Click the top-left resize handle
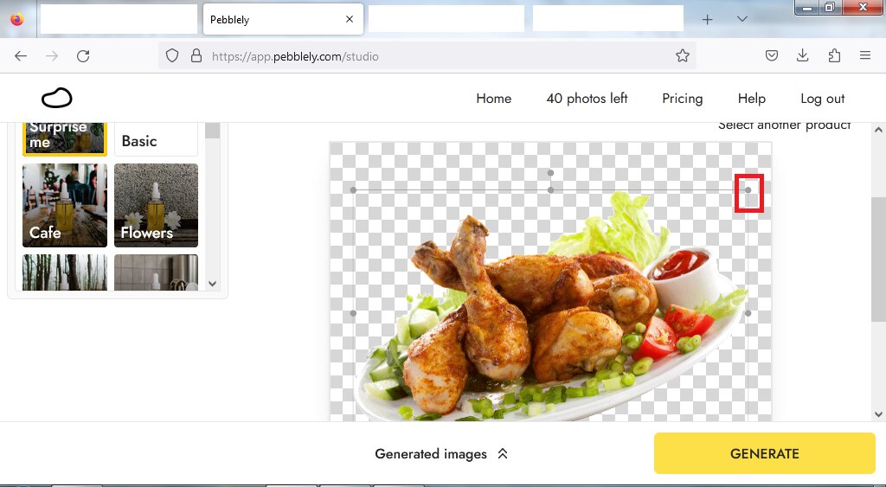This screenshot has height=487, width=886. (x=353, y=190)
